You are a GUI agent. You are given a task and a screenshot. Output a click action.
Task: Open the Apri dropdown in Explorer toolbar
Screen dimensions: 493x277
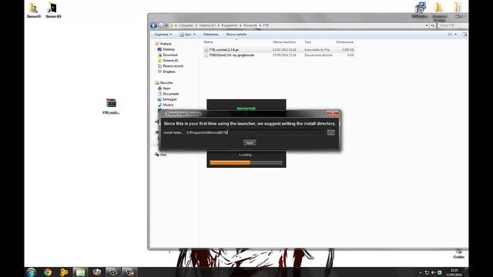188,34
